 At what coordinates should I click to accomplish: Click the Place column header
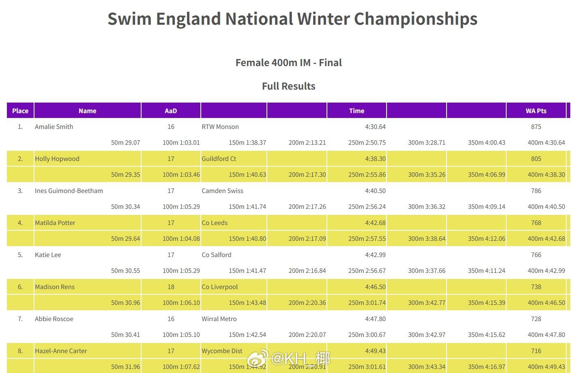click(x=20, y=111)
